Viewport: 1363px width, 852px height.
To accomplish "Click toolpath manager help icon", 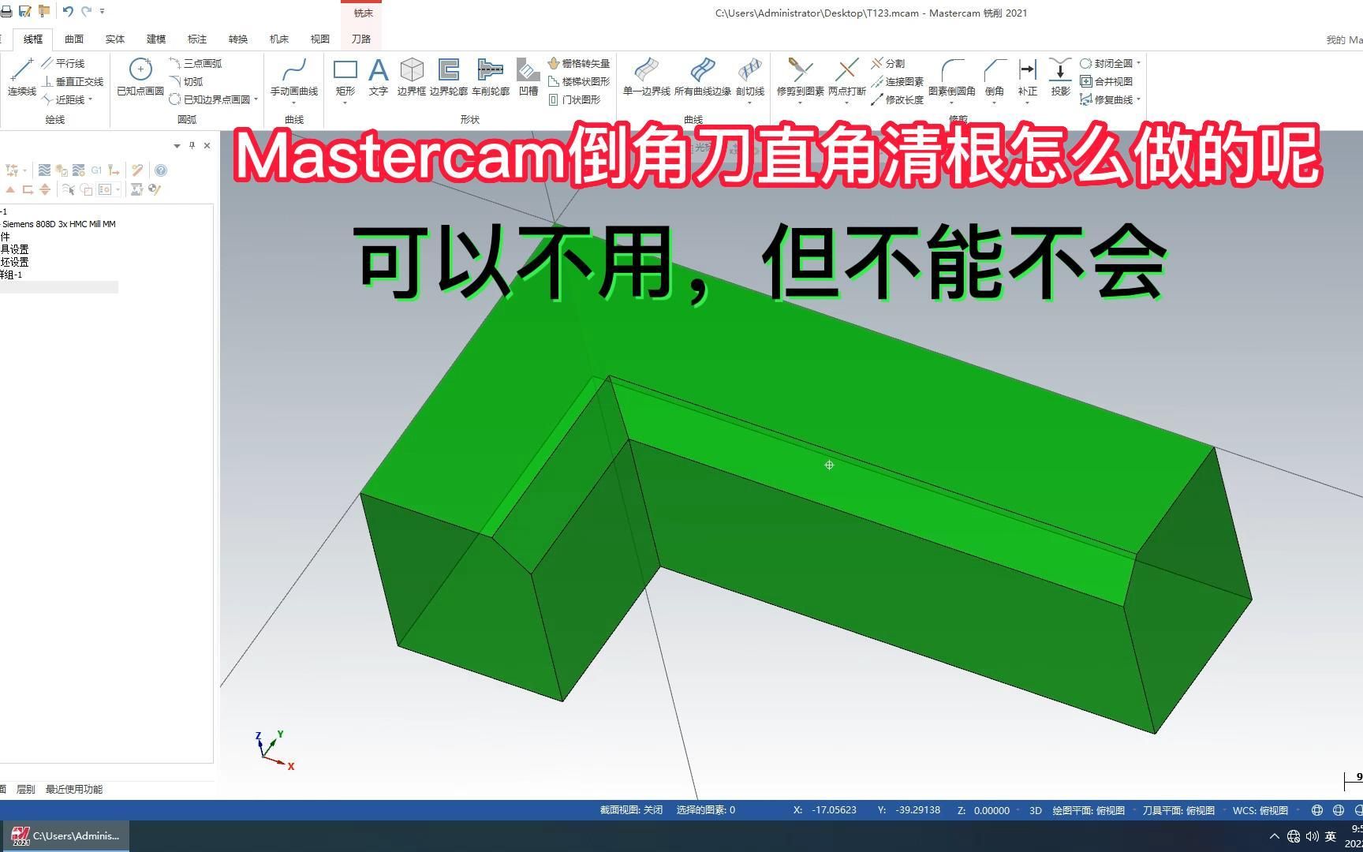I will coord(161,170).
